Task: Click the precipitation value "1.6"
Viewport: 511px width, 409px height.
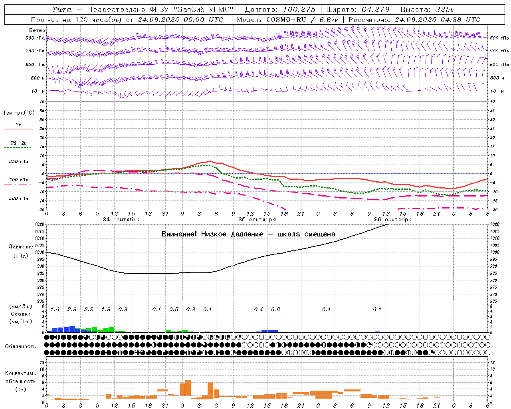Action: [55, 310]
